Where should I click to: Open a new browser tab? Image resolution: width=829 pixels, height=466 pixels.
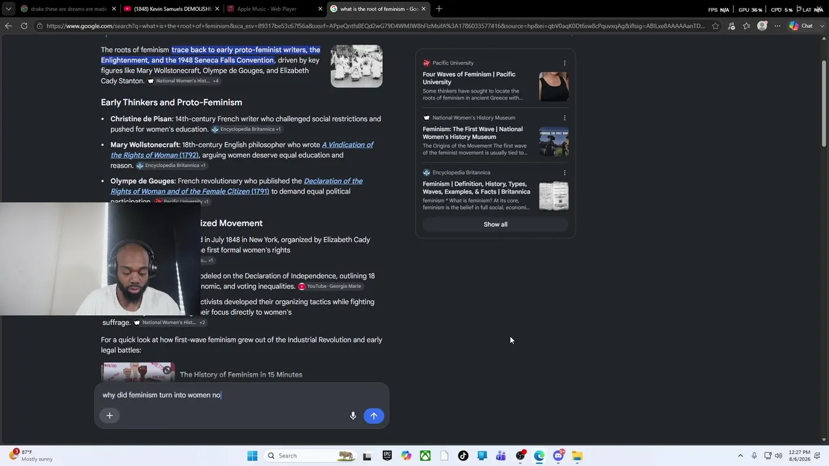(x=439, y=8)
